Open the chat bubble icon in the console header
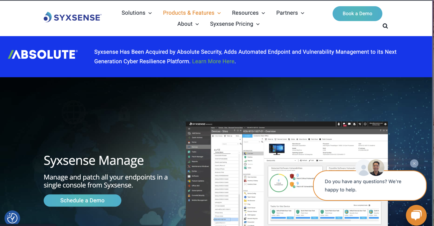The height and width of the screenshot is (226, 434). coord(350,124)
